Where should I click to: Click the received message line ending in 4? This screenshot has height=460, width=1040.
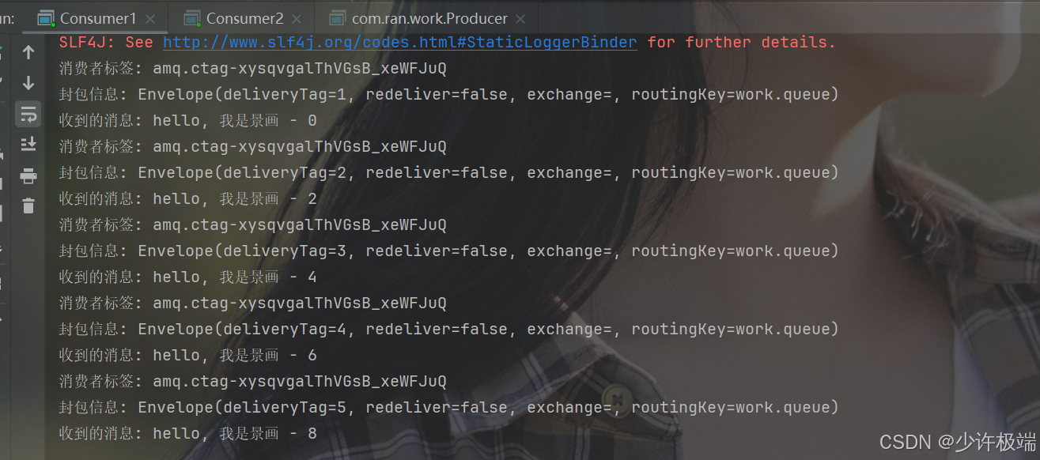pos(187,277)
